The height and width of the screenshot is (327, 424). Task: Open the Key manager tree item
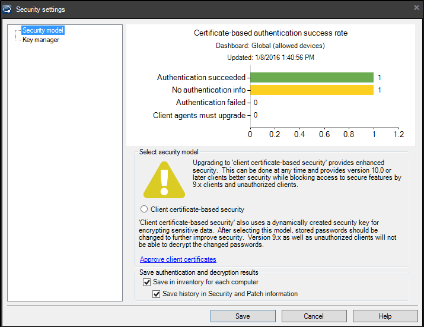pyautogui.click(x=40, y=40)
